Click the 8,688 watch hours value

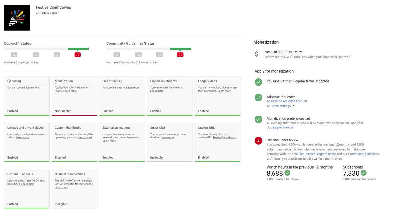[275, 173]
